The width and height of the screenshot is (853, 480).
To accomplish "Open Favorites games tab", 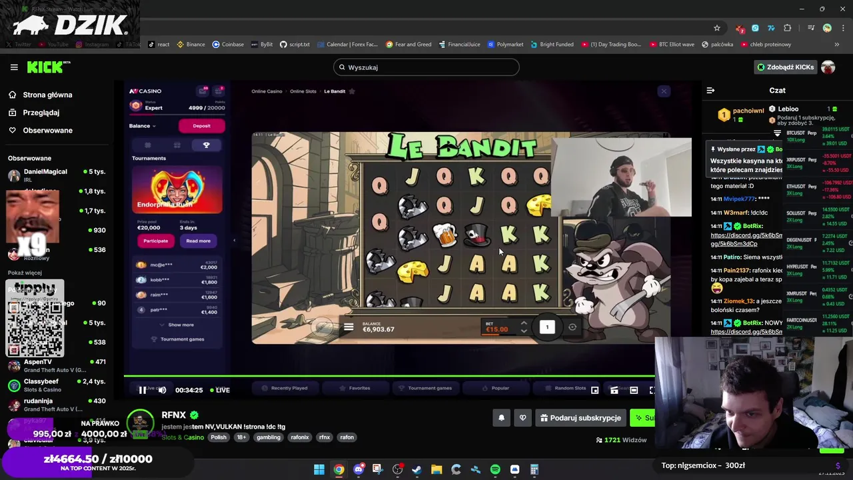I will pos(355,388).
